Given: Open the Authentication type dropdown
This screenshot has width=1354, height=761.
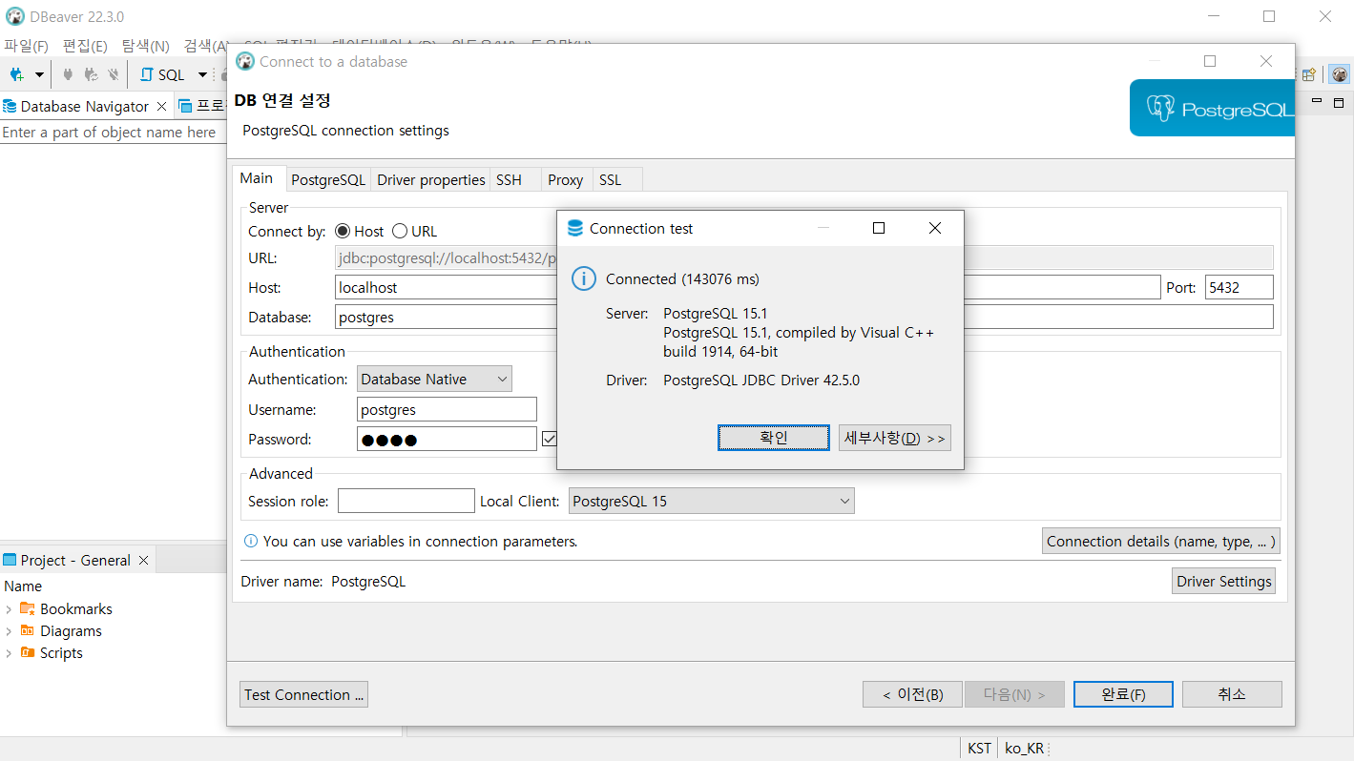Looking at the screenshot, I should 434,379.
